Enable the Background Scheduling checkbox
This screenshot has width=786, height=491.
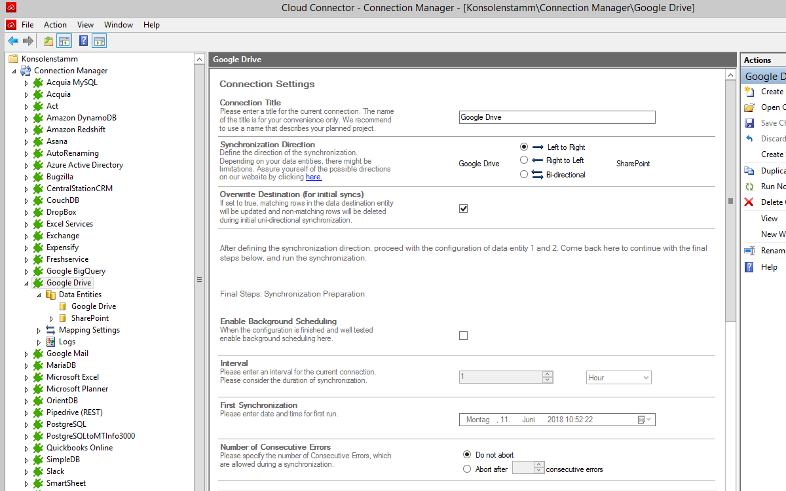[x=464, y=336]
